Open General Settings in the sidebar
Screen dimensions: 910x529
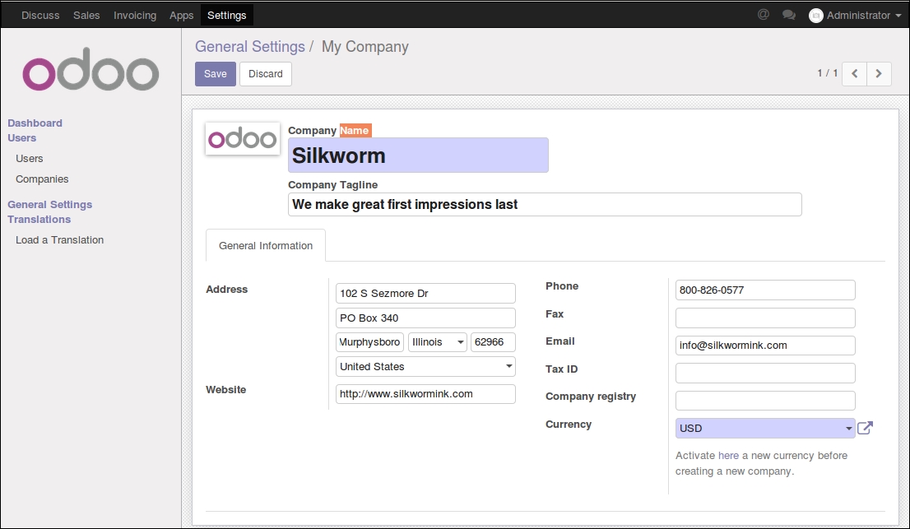point(50,204)
